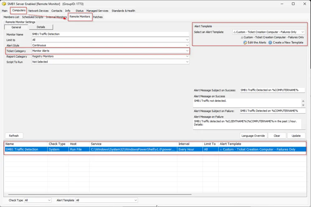Image resolution: width=311 pixels, height=207 pixels.
Task: Click the PowerShell path service cell
Action: pyautogui.click(x=133, y=149)
